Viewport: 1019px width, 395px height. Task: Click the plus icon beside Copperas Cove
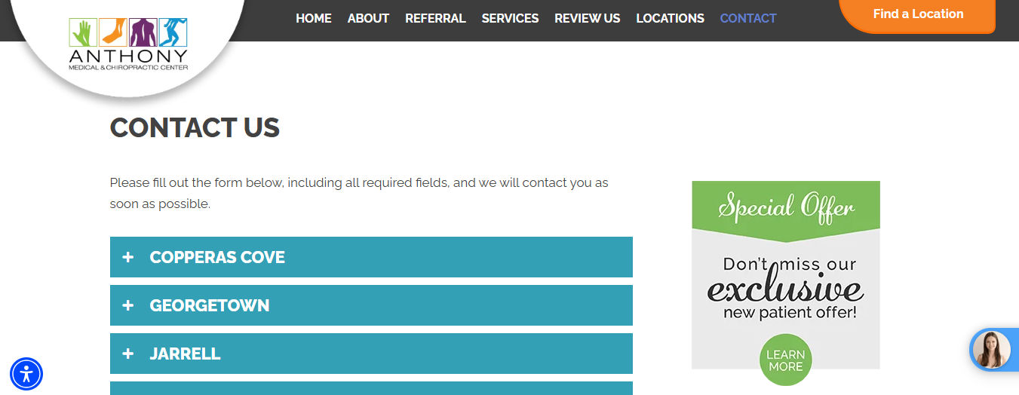pos(128,257)
